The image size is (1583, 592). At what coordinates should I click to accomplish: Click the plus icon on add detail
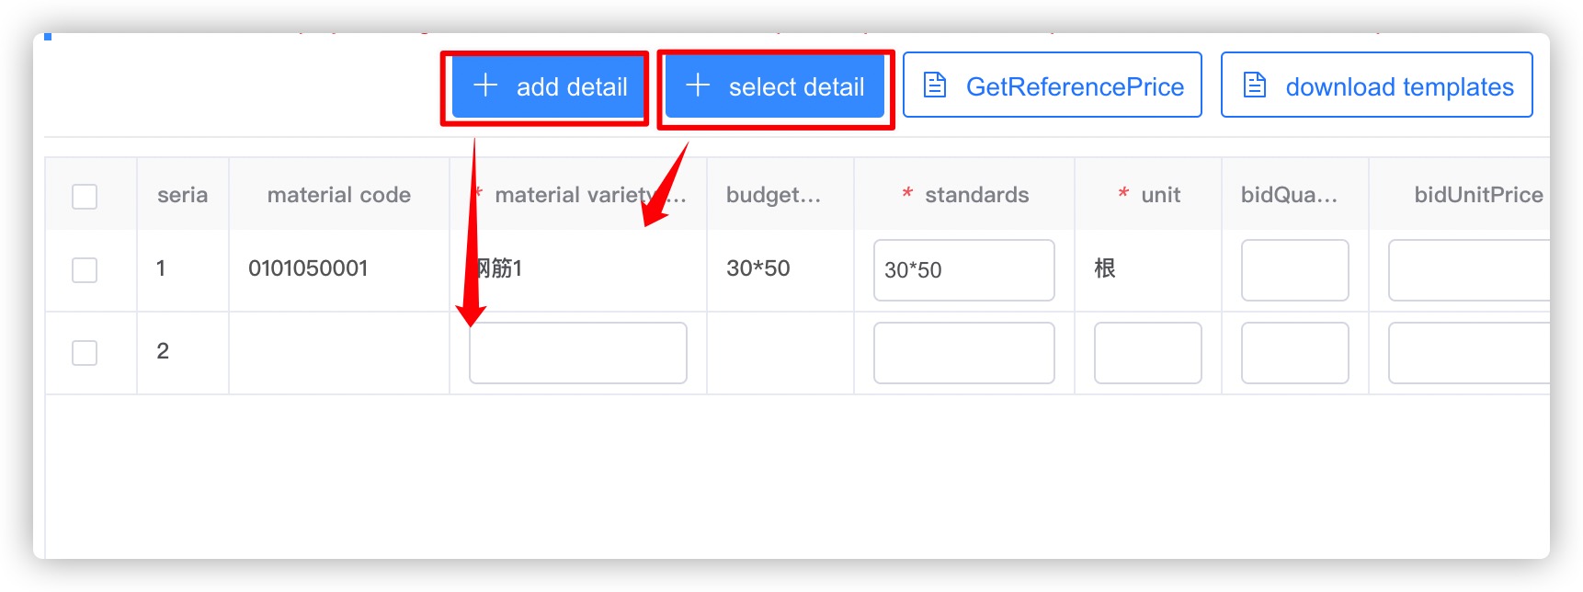tap(484, 85)
